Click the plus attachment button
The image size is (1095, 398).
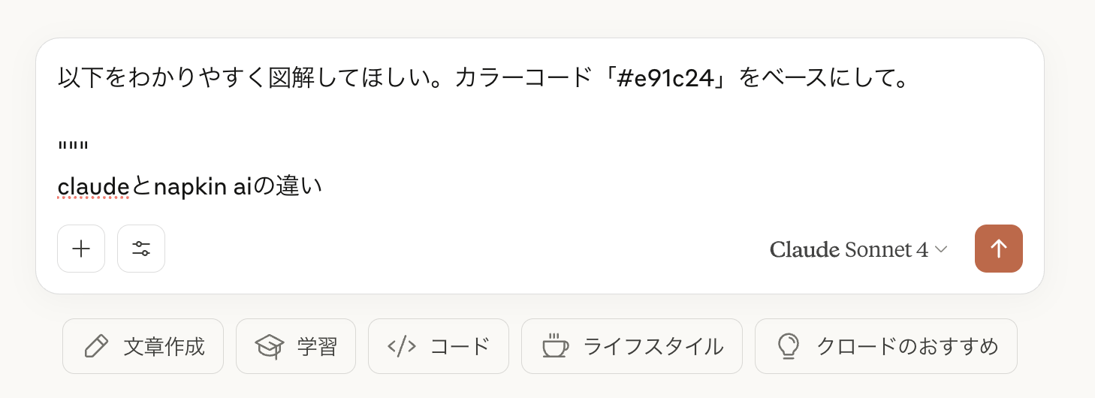coord(81,249)
